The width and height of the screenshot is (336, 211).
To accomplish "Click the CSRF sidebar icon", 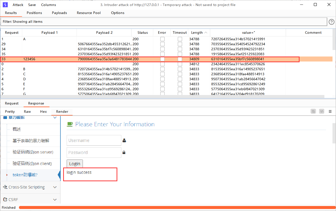I will [5, 199].
